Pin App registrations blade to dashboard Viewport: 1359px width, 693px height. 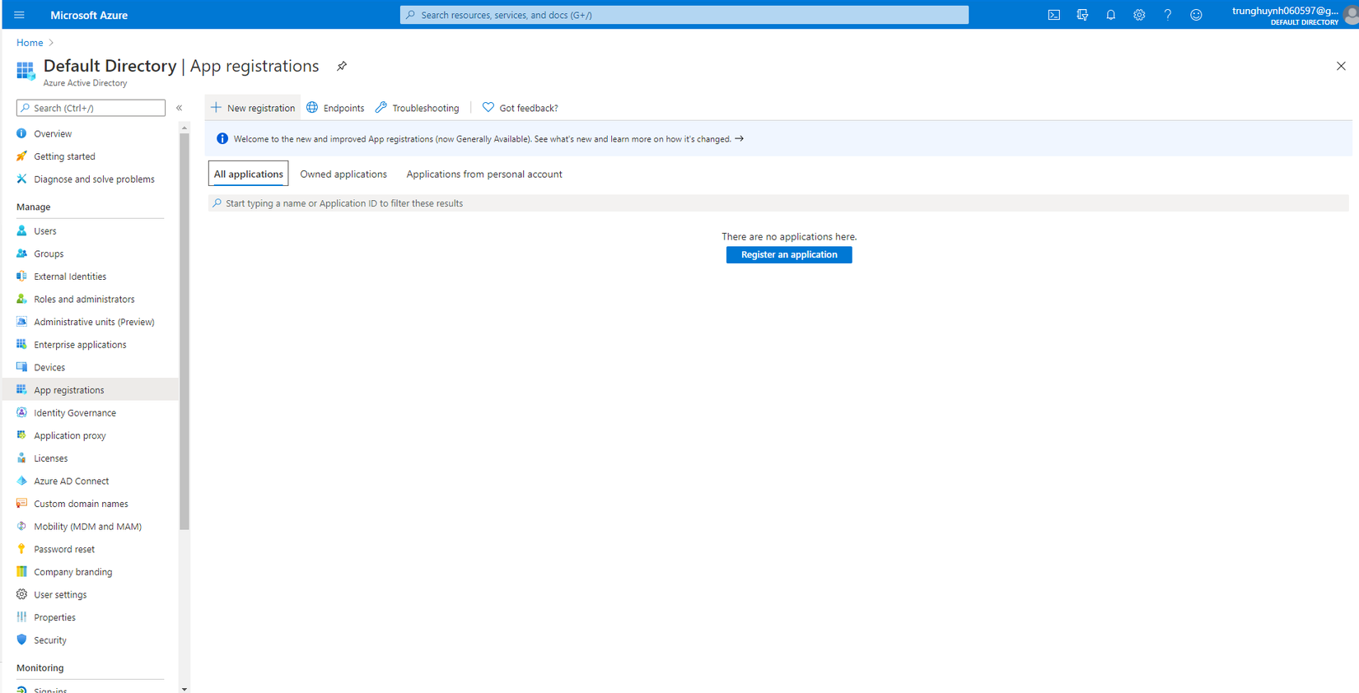point(342,66)
